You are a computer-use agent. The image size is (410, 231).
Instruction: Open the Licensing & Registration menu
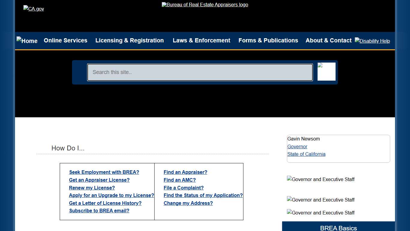(129, 41)
